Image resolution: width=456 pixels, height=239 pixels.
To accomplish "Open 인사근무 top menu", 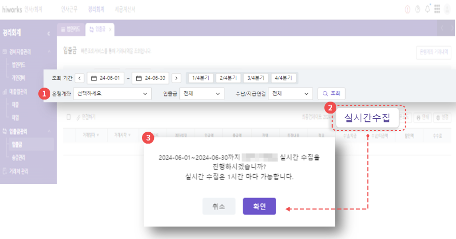I will click(69, 9).
